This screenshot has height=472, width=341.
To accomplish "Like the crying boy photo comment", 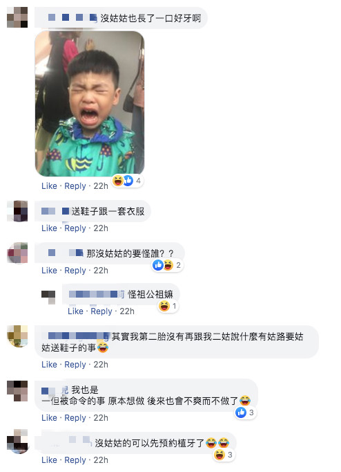I will [49, 186].
